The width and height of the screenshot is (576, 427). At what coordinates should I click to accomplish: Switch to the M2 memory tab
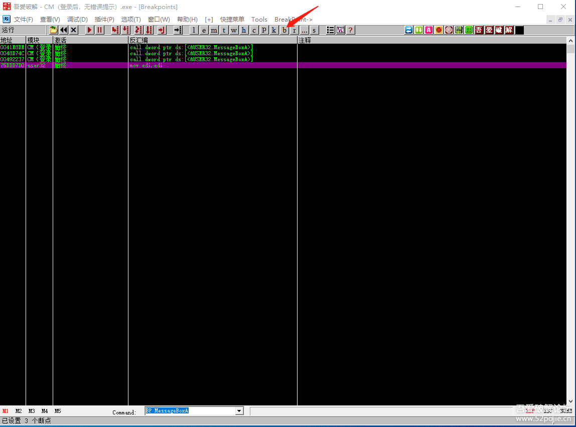(x=19, y=411)
